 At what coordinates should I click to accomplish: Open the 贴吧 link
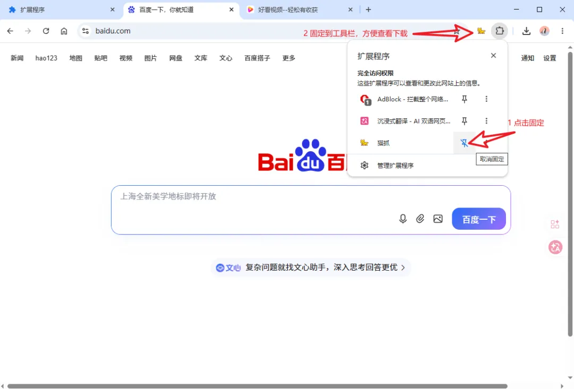100,58
